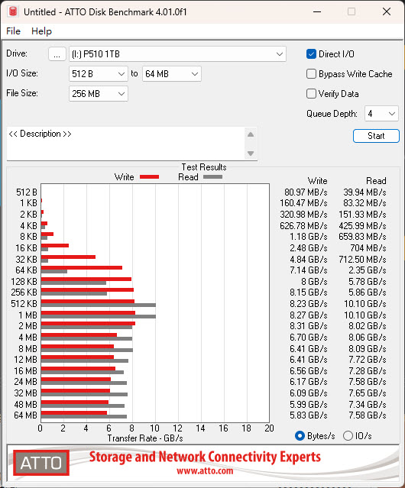Enable Bypass Write Cache checkbox

click(311, 74)
